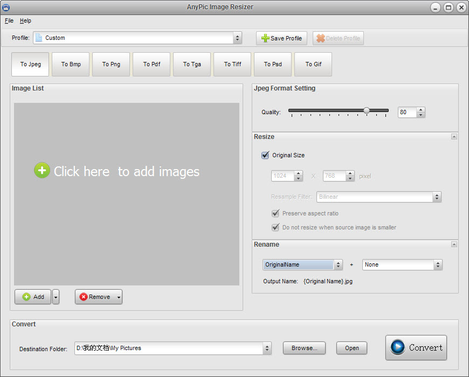
Task: Click 'Click here to add images' text
Action: (127, 171)
